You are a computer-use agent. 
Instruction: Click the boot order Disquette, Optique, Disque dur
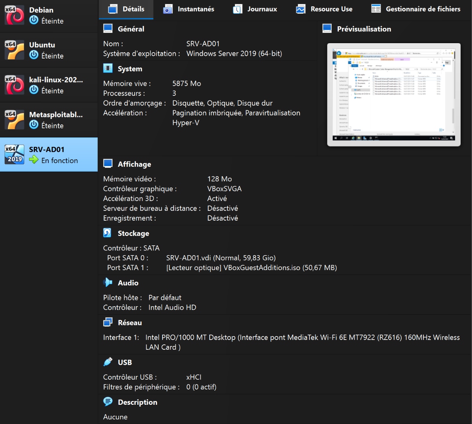tap(222, 103)
